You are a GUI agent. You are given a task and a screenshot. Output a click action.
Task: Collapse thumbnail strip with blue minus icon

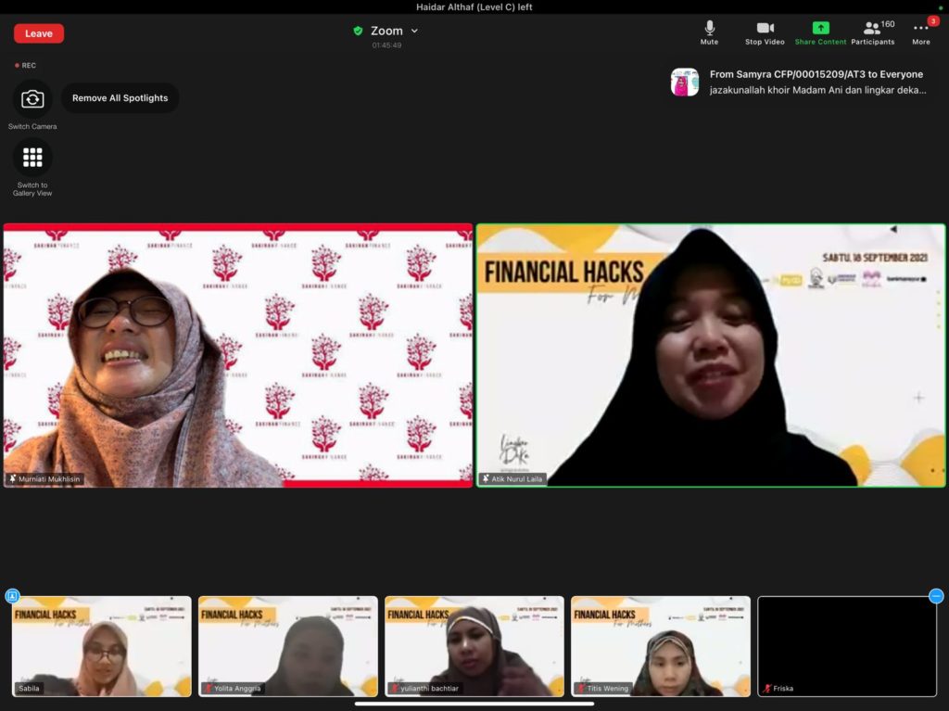point(936,596)
